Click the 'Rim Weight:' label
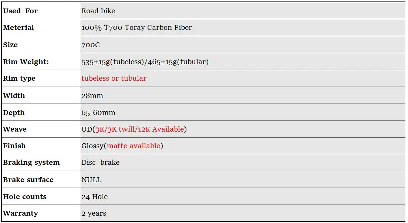 point(26,62)
